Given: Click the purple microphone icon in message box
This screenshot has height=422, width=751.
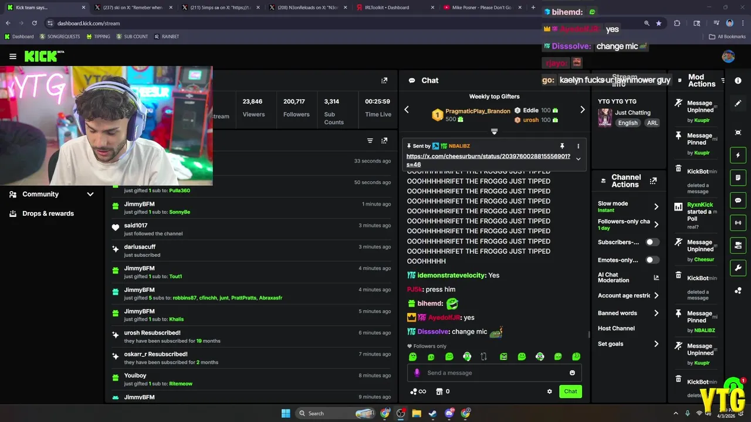Looking at the screenshot, I should (x=417, y=373).
